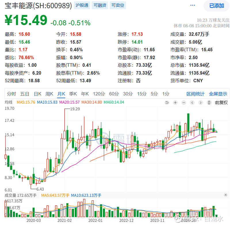This screenshot has width=230, height=226.
Task: Switch to the 120分 chart tab
Action: (x=99, y=94)
